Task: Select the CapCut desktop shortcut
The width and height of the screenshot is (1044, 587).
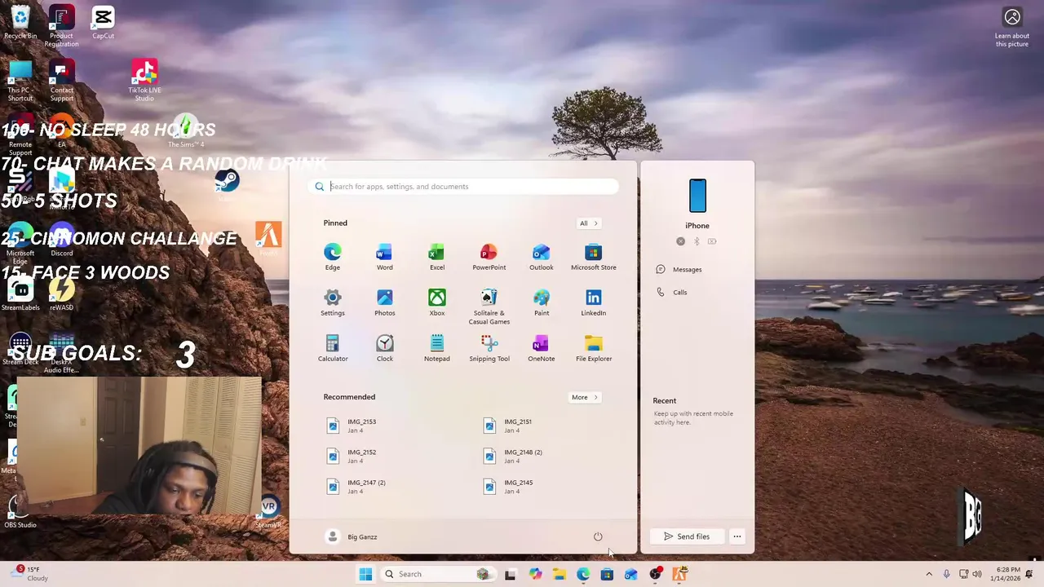Action: (103, 23)
